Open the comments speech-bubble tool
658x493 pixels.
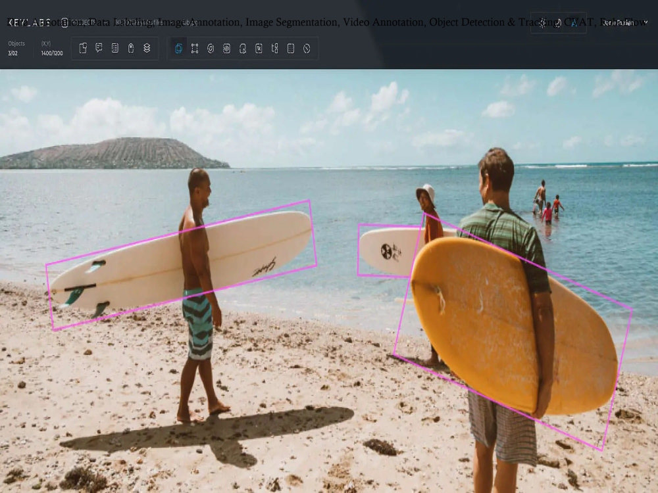pos(99,48)
